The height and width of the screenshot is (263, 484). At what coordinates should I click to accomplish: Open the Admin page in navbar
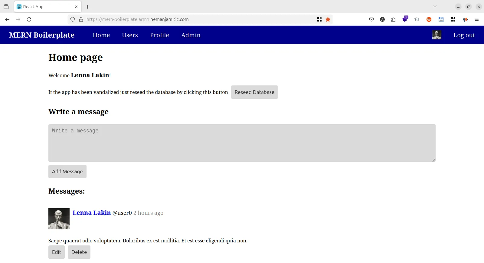(191, 35)
